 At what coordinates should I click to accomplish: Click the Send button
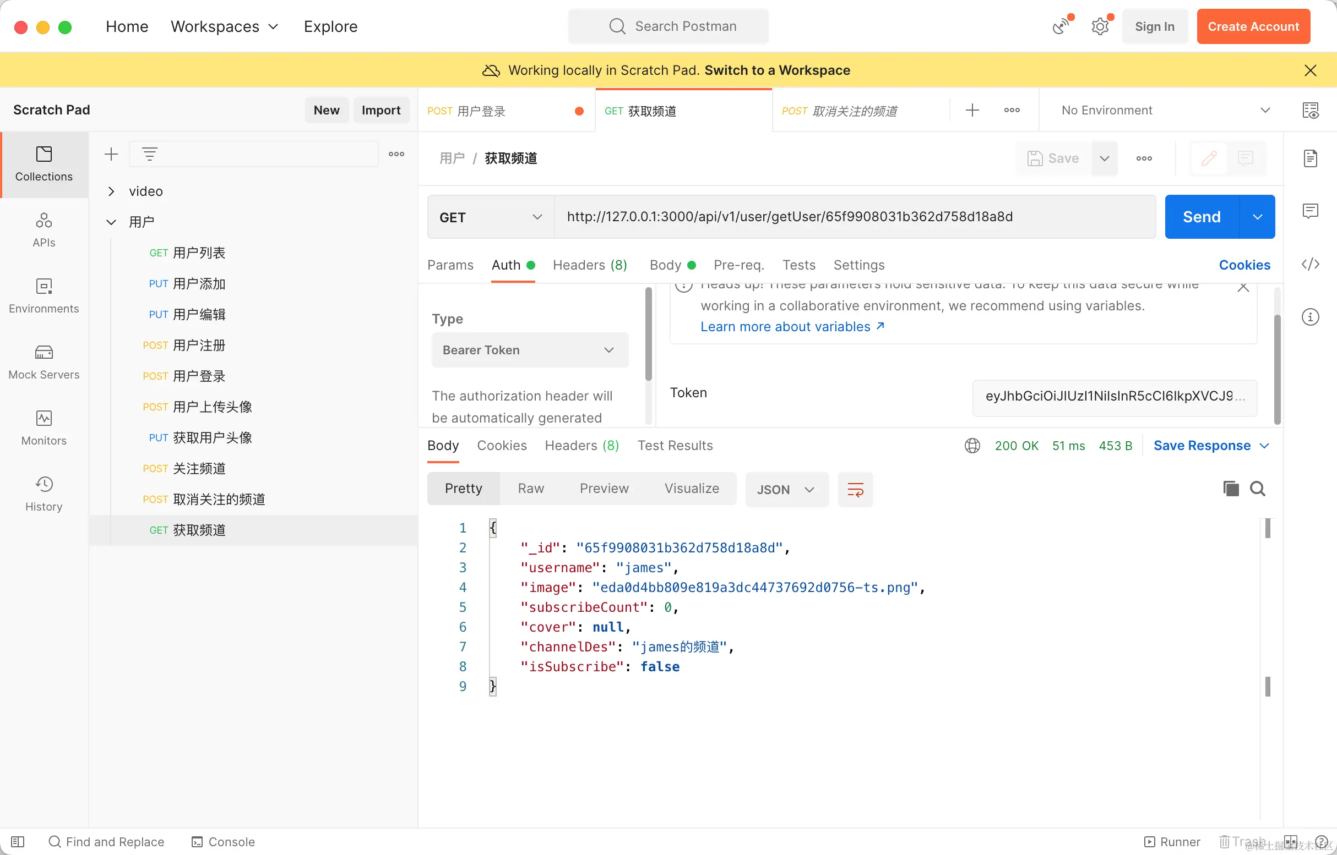click(1202, 217)
